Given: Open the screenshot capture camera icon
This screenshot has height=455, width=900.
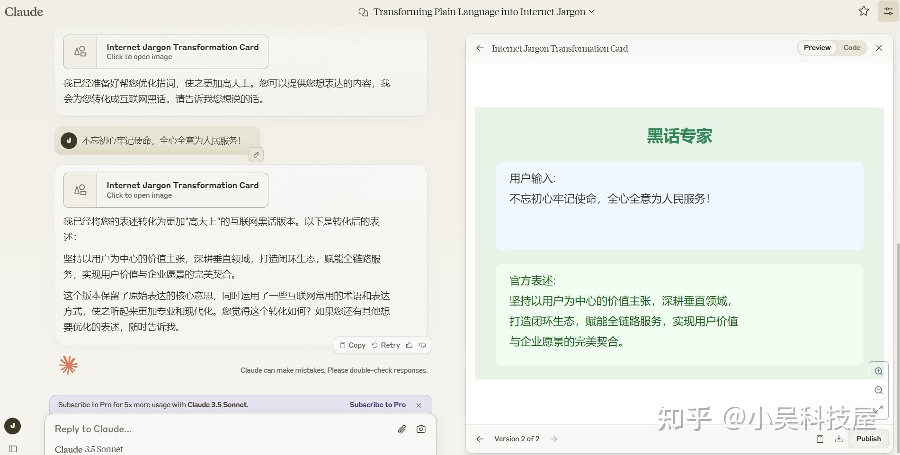Looking at the screenshot, I should (421, 429).
